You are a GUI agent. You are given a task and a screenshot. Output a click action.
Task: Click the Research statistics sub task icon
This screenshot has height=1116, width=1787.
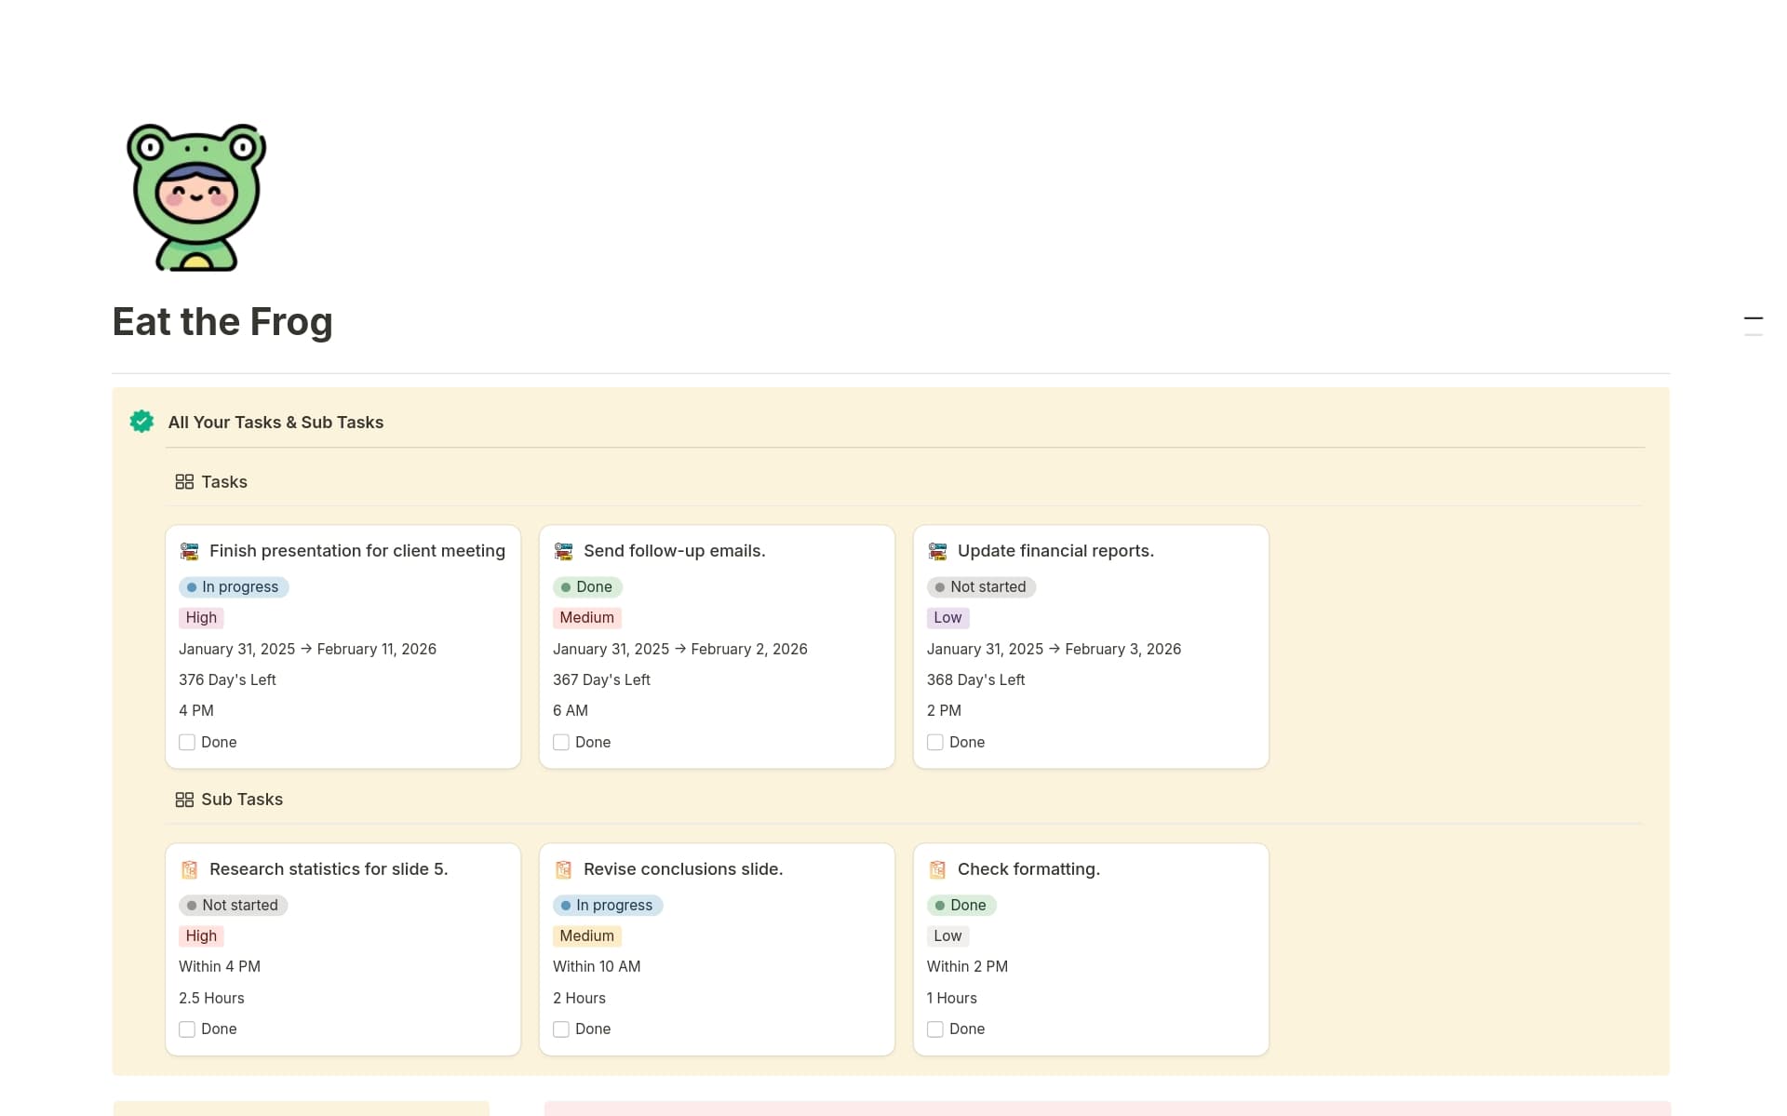point(190,869)
